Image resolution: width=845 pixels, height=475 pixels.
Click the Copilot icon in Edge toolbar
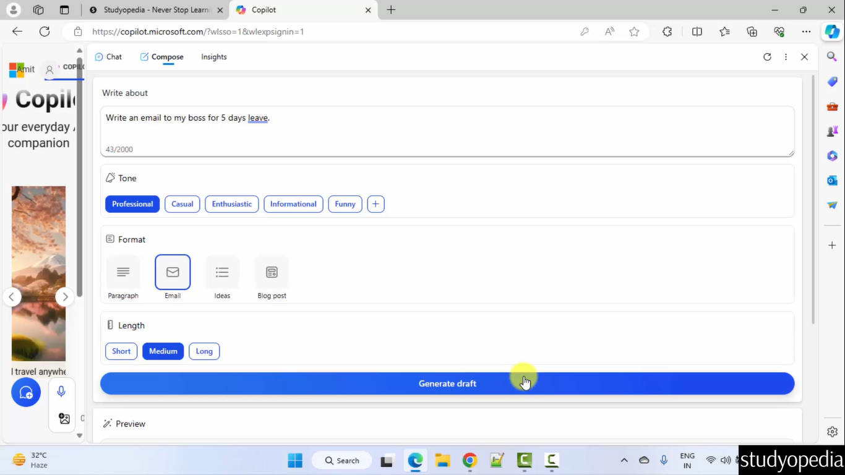click(832, 32)
